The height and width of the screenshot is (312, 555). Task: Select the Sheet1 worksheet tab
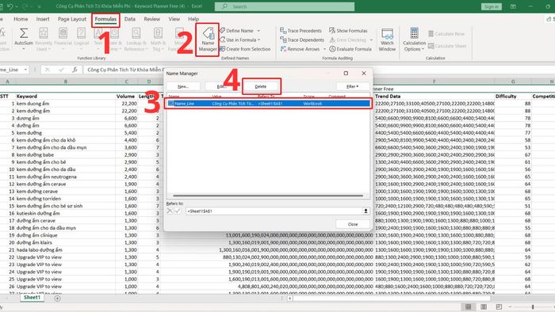click(x=32, y=298)
